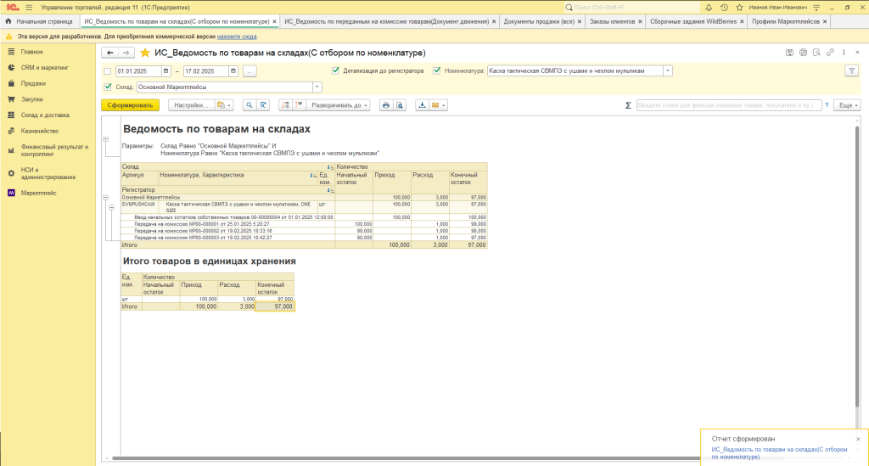Open main hamburger menu in title bar
The image size is (869, 466).
pyautogui.click(x=29, y=7)
